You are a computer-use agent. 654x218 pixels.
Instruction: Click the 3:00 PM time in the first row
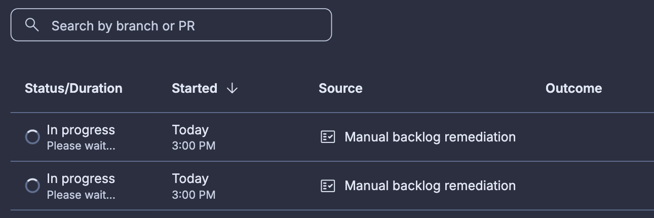pos(194,146)
